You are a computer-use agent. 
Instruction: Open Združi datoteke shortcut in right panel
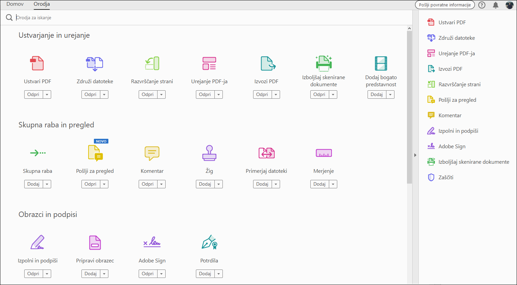coord(451,38)
